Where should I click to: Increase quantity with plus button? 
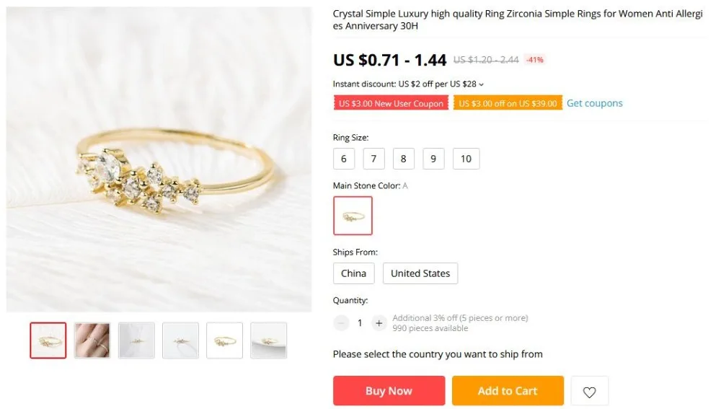pos(379,323)
